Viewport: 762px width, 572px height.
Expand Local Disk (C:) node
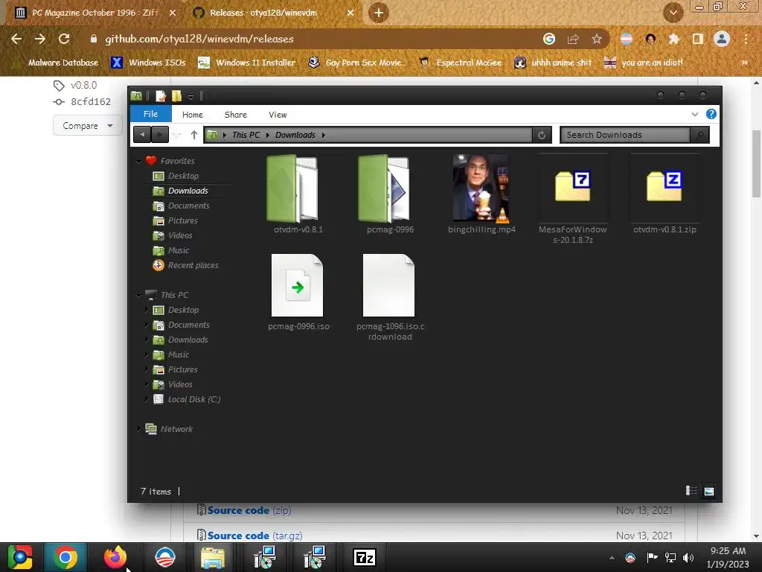(x=147, y=399)
